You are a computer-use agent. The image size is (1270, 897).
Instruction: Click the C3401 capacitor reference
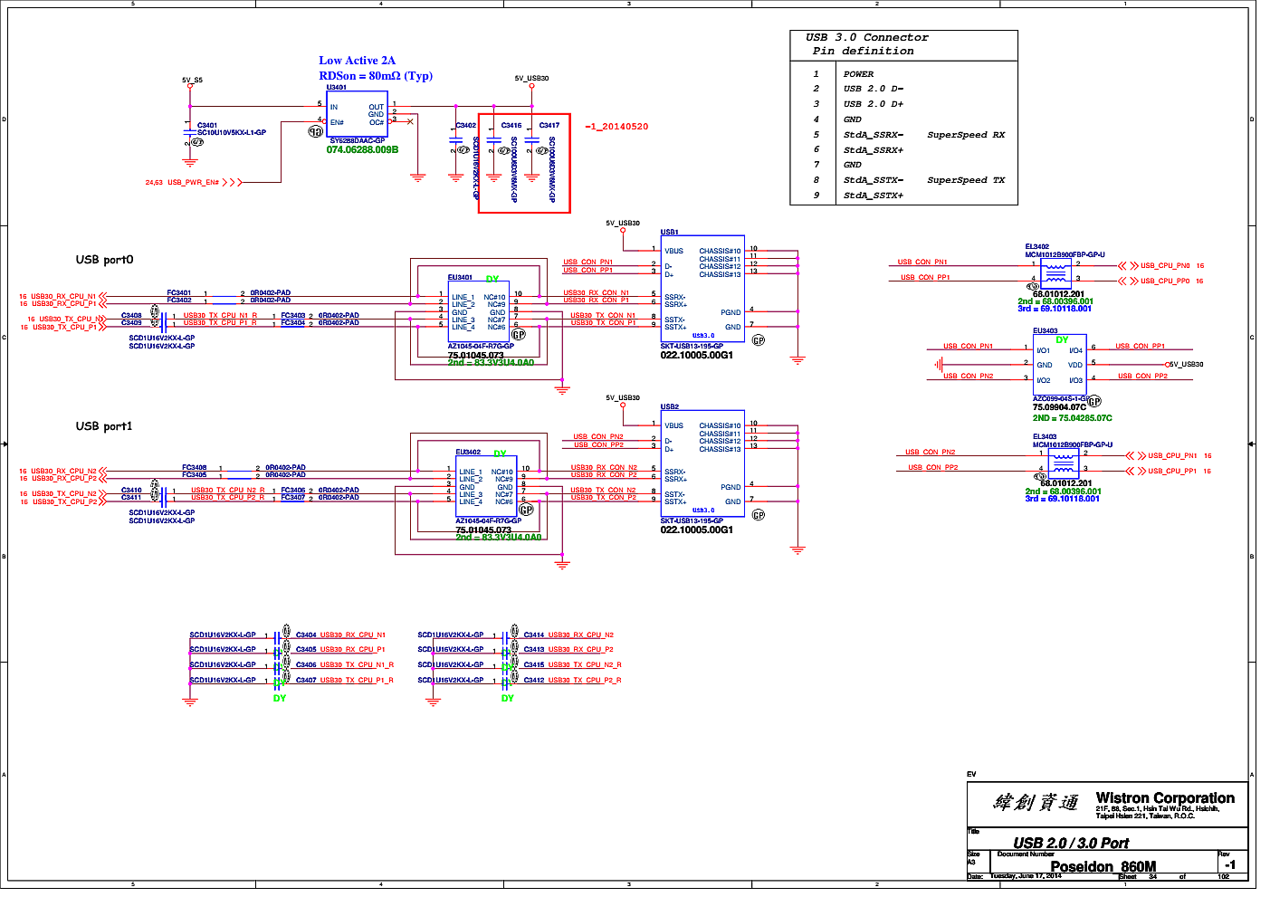[207, 126]
